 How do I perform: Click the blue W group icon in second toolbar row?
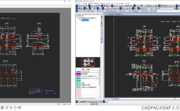[x=90, y=8]
